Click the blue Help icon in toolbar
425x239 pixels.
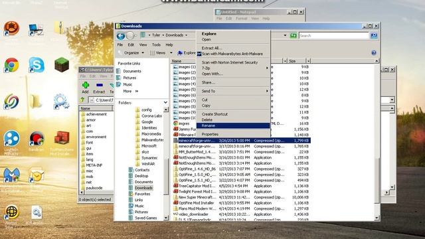(374, 53)
